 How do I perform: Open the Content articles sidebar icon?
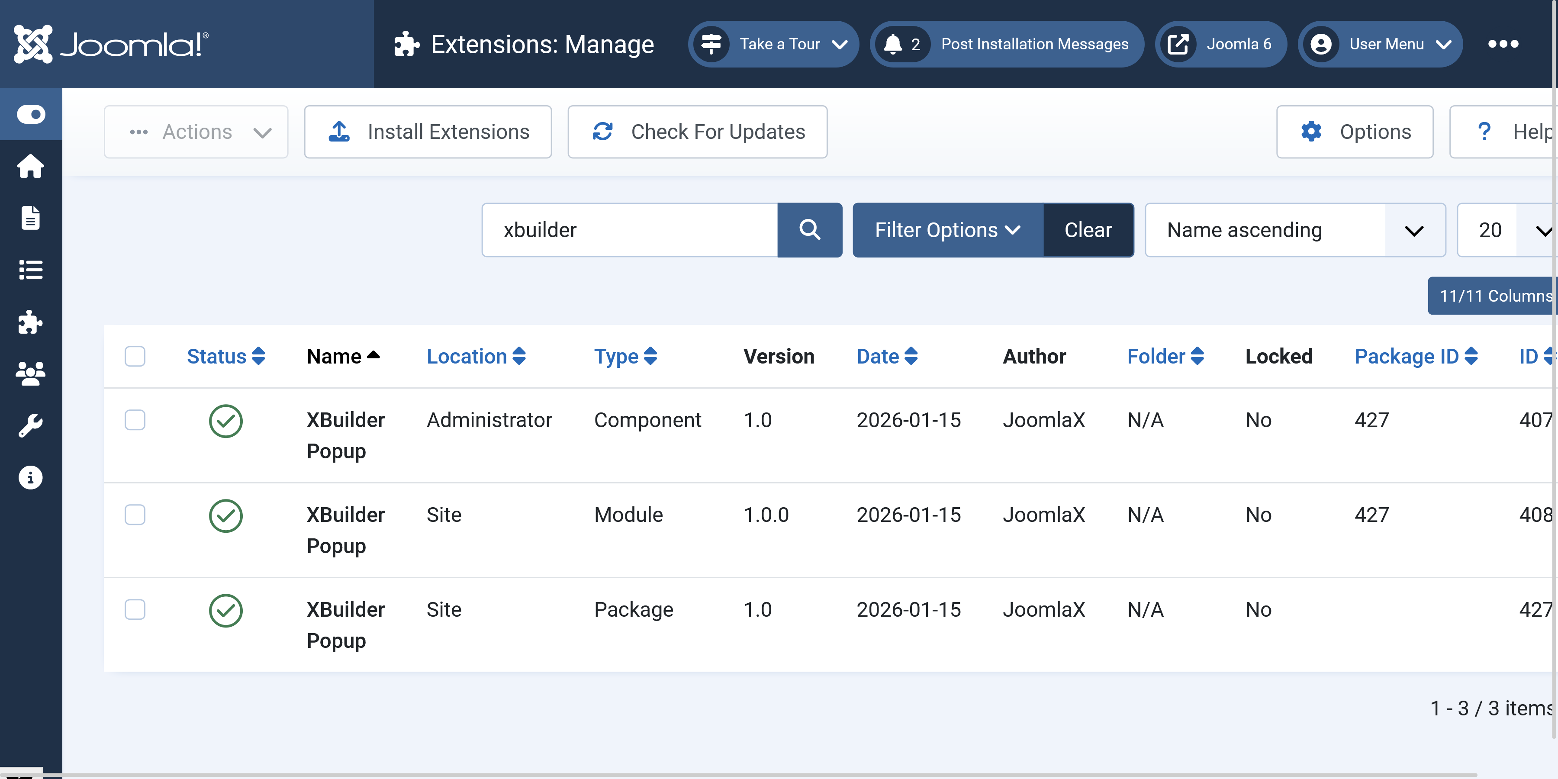click(x=30, y=219)
